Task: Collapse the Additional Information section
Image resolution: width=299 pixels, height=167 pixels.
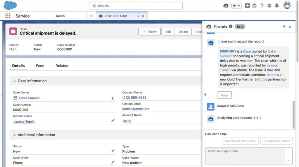Action: (x=14, y=135)
